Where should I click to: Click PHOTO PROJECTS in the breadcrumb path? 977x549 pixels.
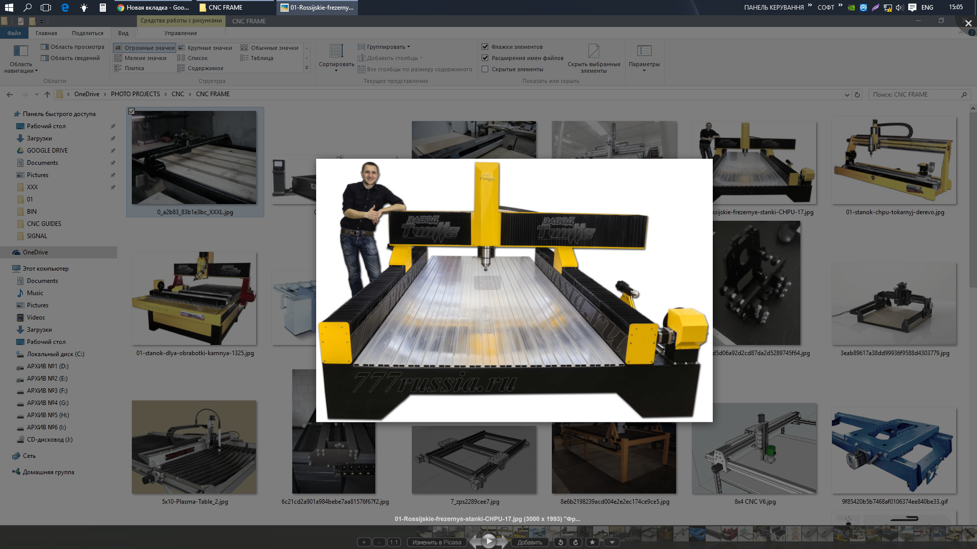coord(135,94)
